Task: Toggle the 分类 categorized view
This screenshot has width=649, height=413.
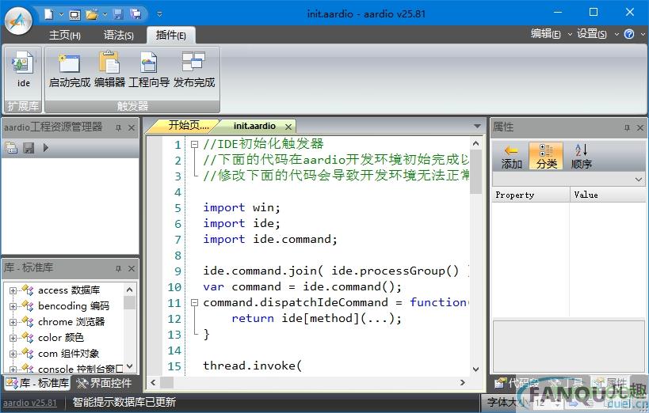Action: tap(546, 157)
